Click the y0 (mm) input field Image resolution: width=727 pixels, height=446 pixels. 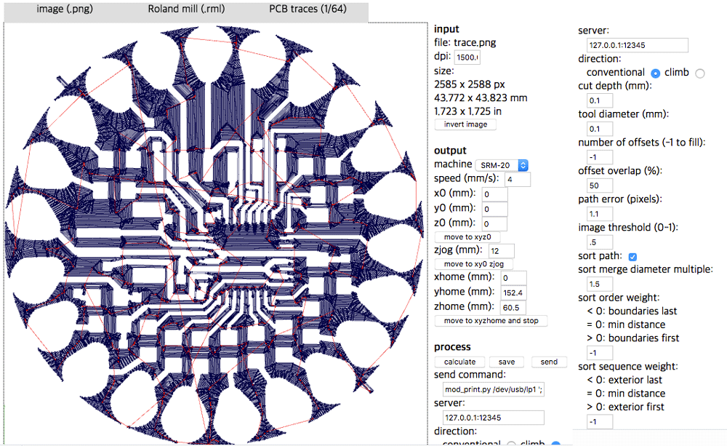(494, 209)
